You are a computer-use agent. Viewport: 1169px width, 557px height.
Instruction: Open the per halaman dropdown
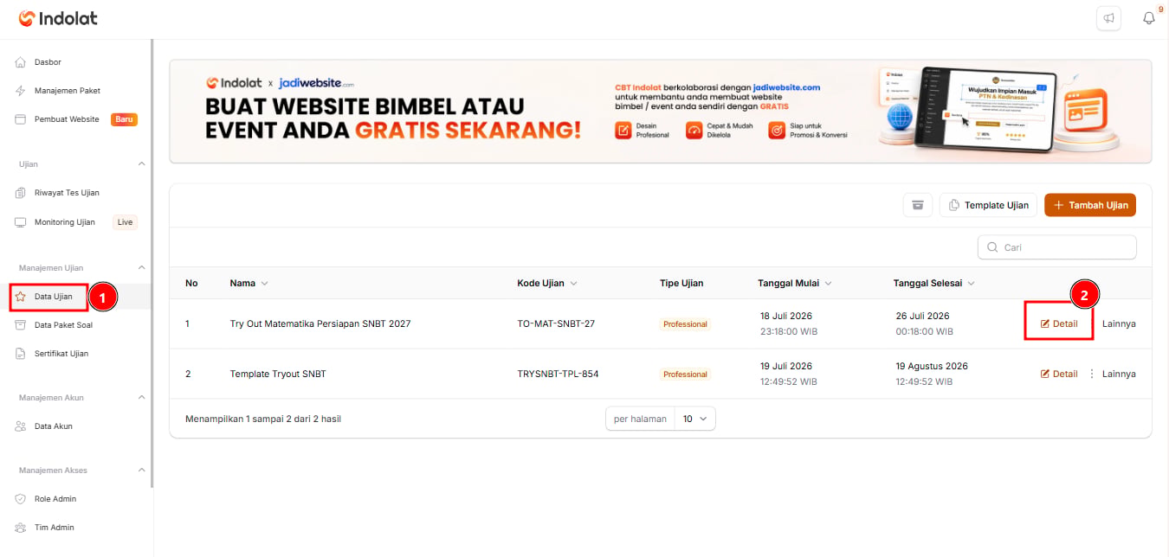click(695, 419)
